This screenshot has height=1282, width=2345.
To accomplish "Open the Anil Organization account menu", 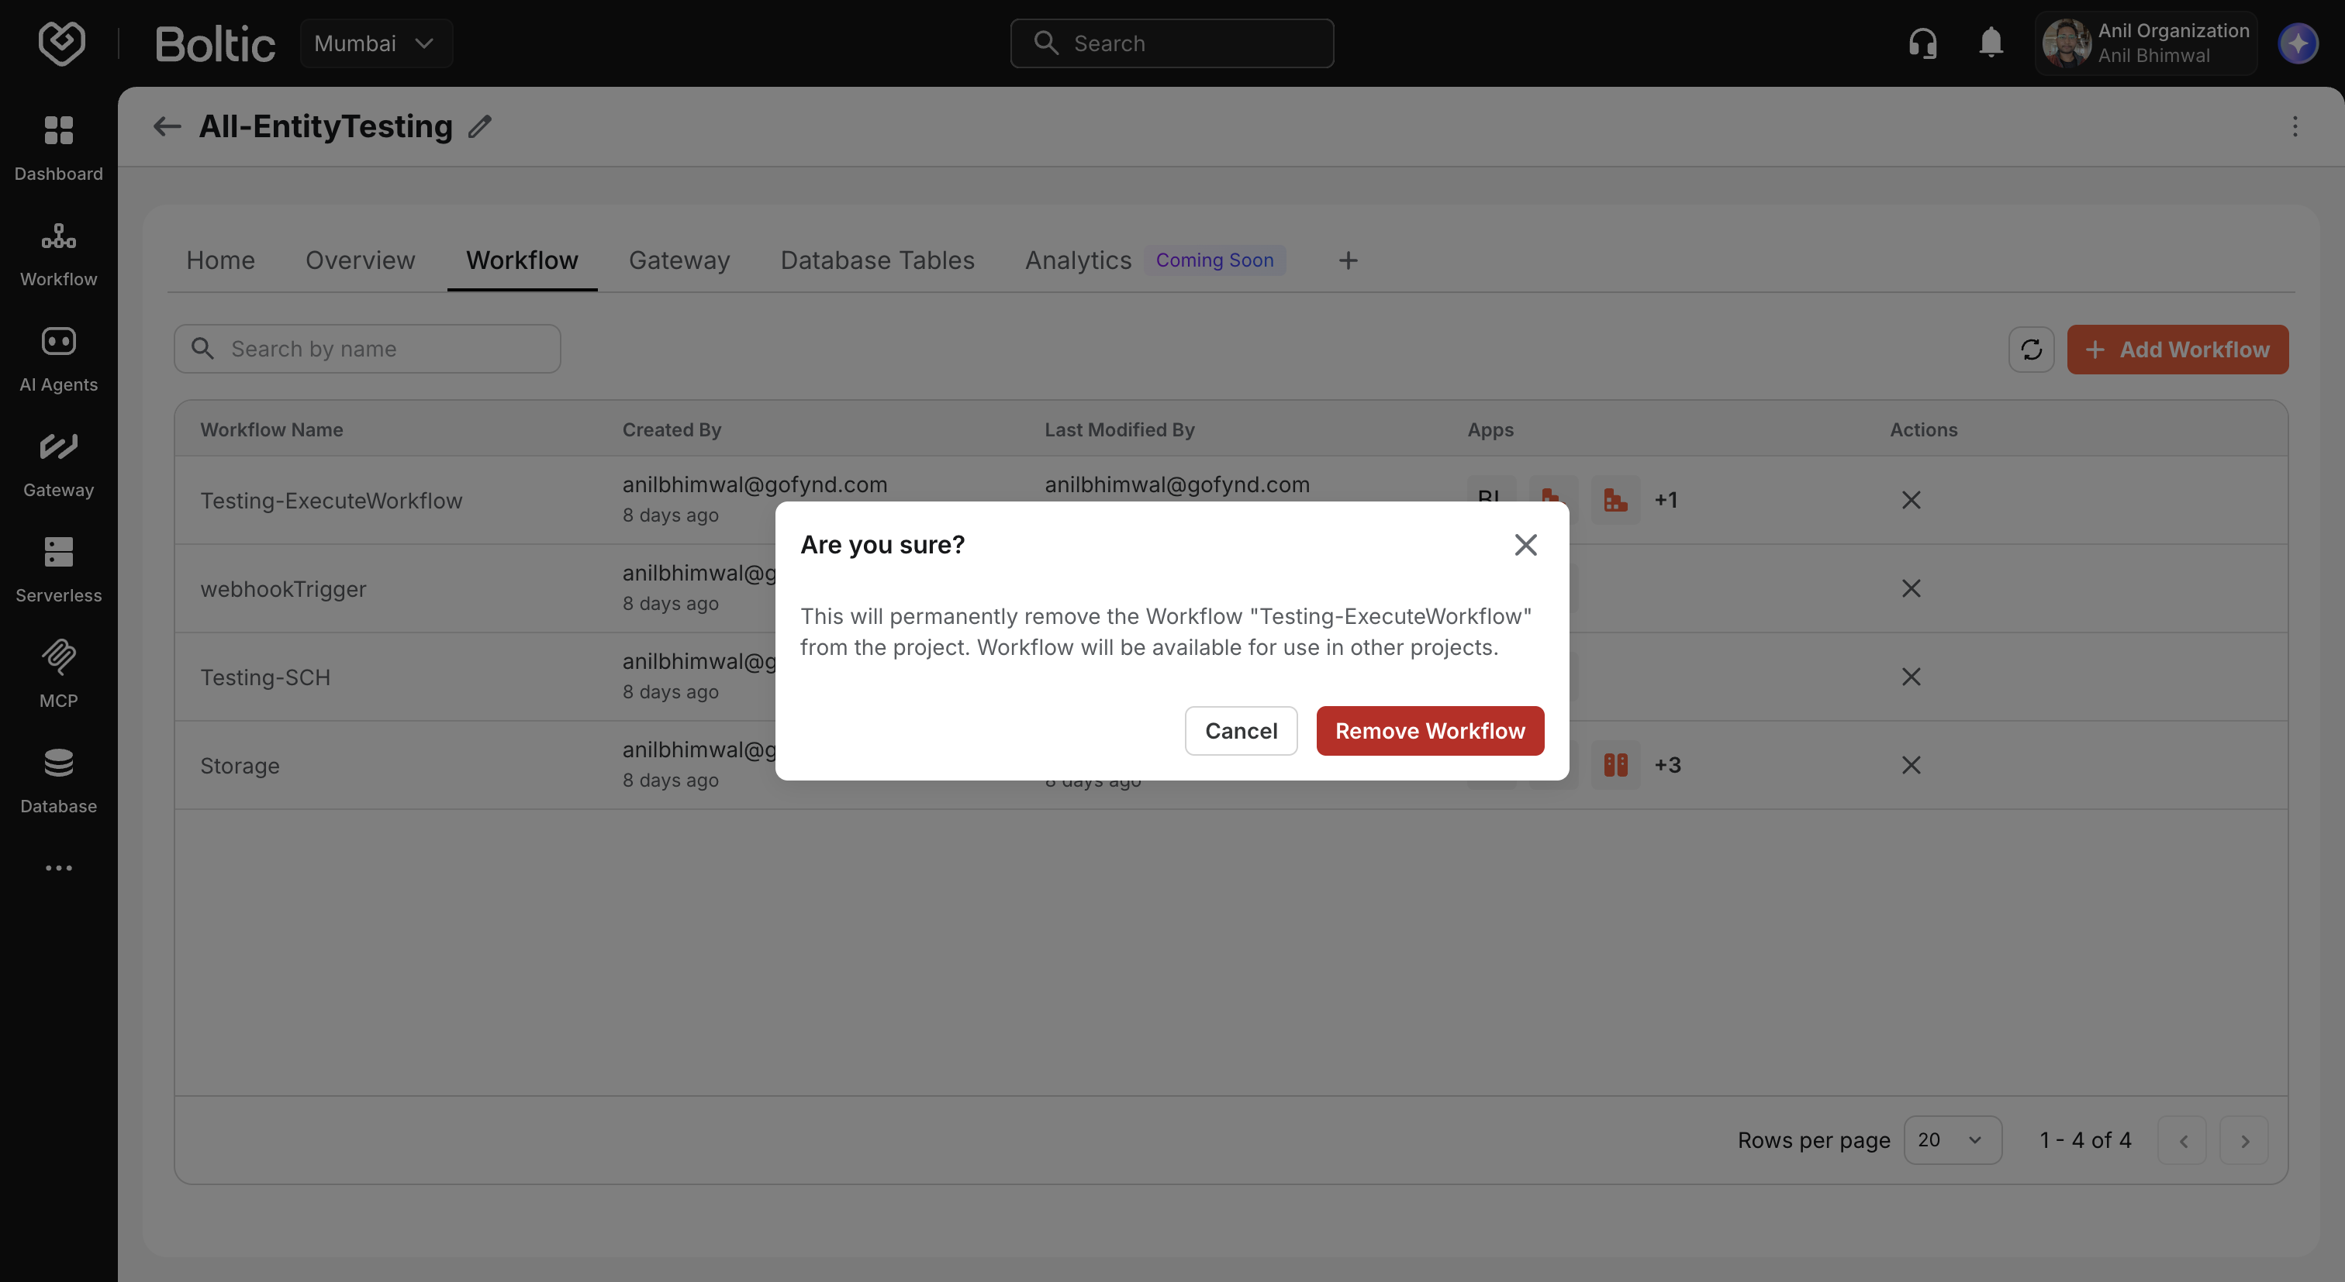I will pos(2146,43).
